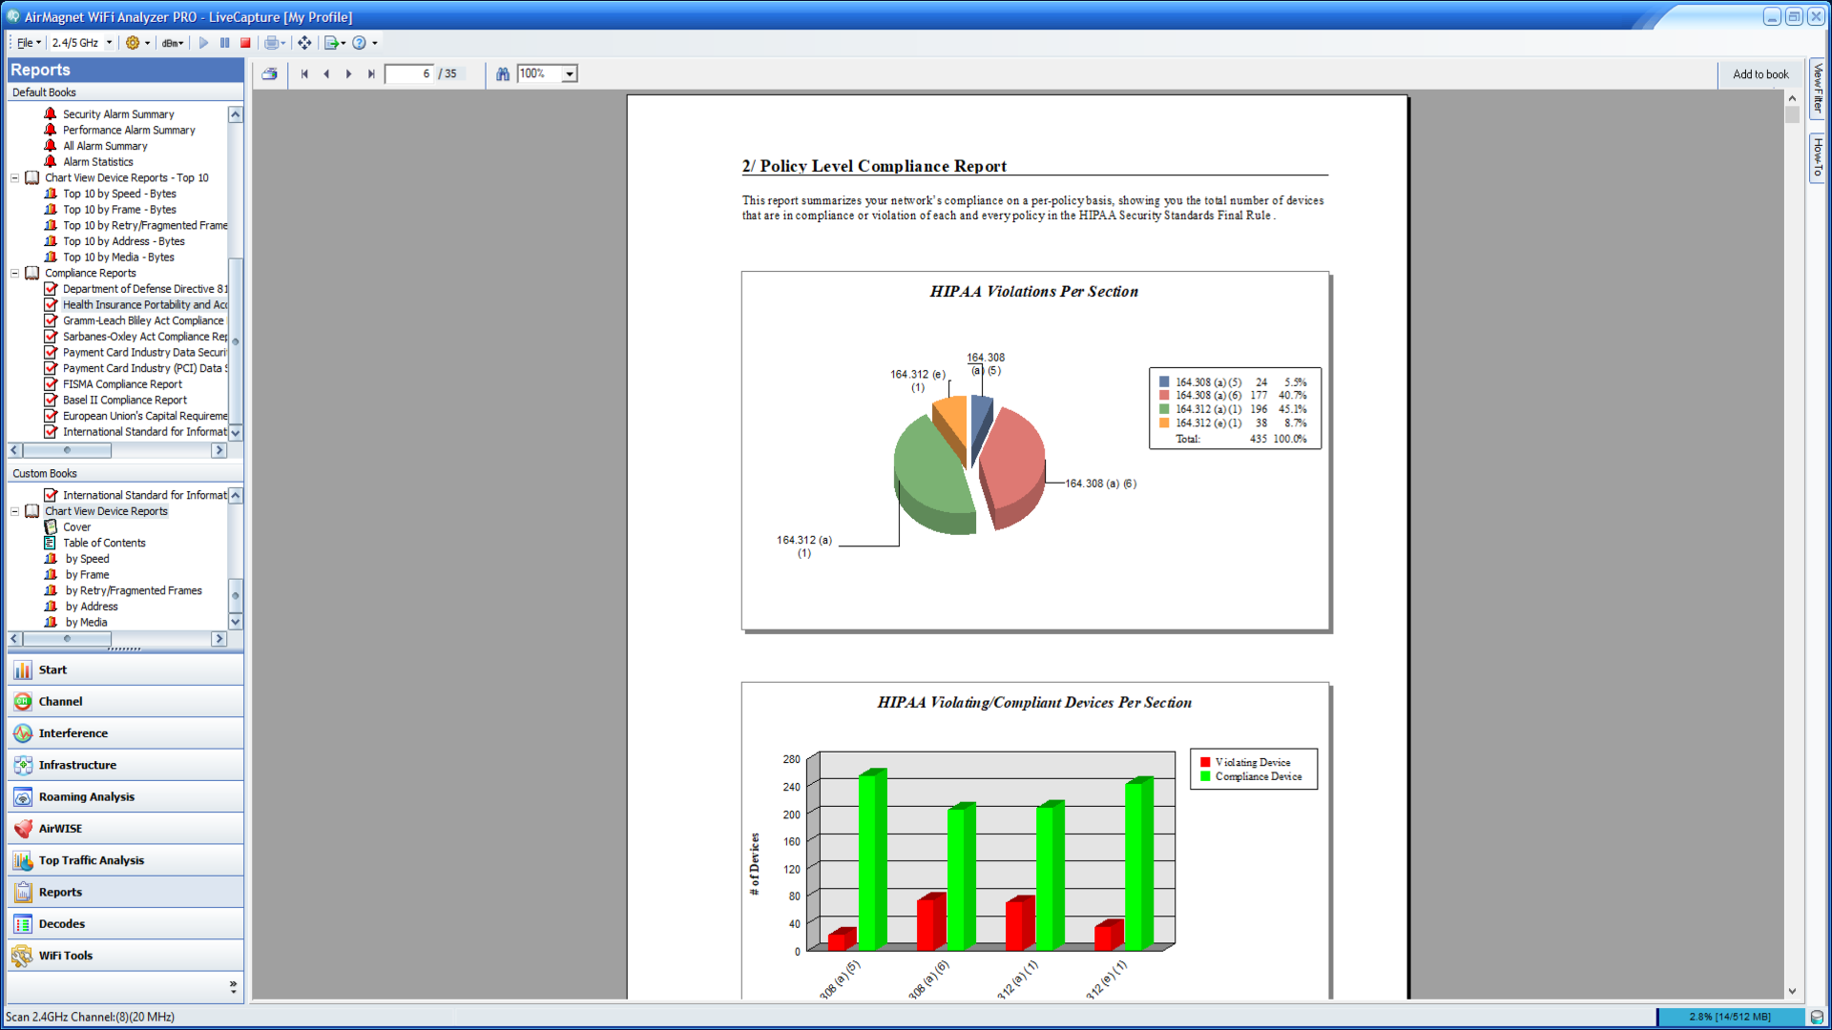Uncheck the FISMA Compliance Report
The height and width of the screenshot is (1030, 1832).
[52, 383]
